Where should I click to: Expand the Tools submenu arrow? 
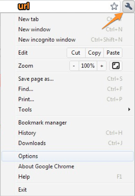[x=129, y=110]
